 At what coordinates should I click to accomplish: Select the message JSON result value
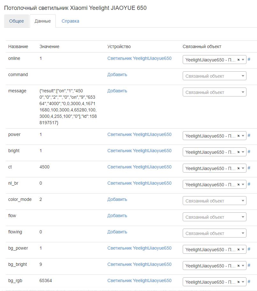pyautogui.click(x=68, y=107)
